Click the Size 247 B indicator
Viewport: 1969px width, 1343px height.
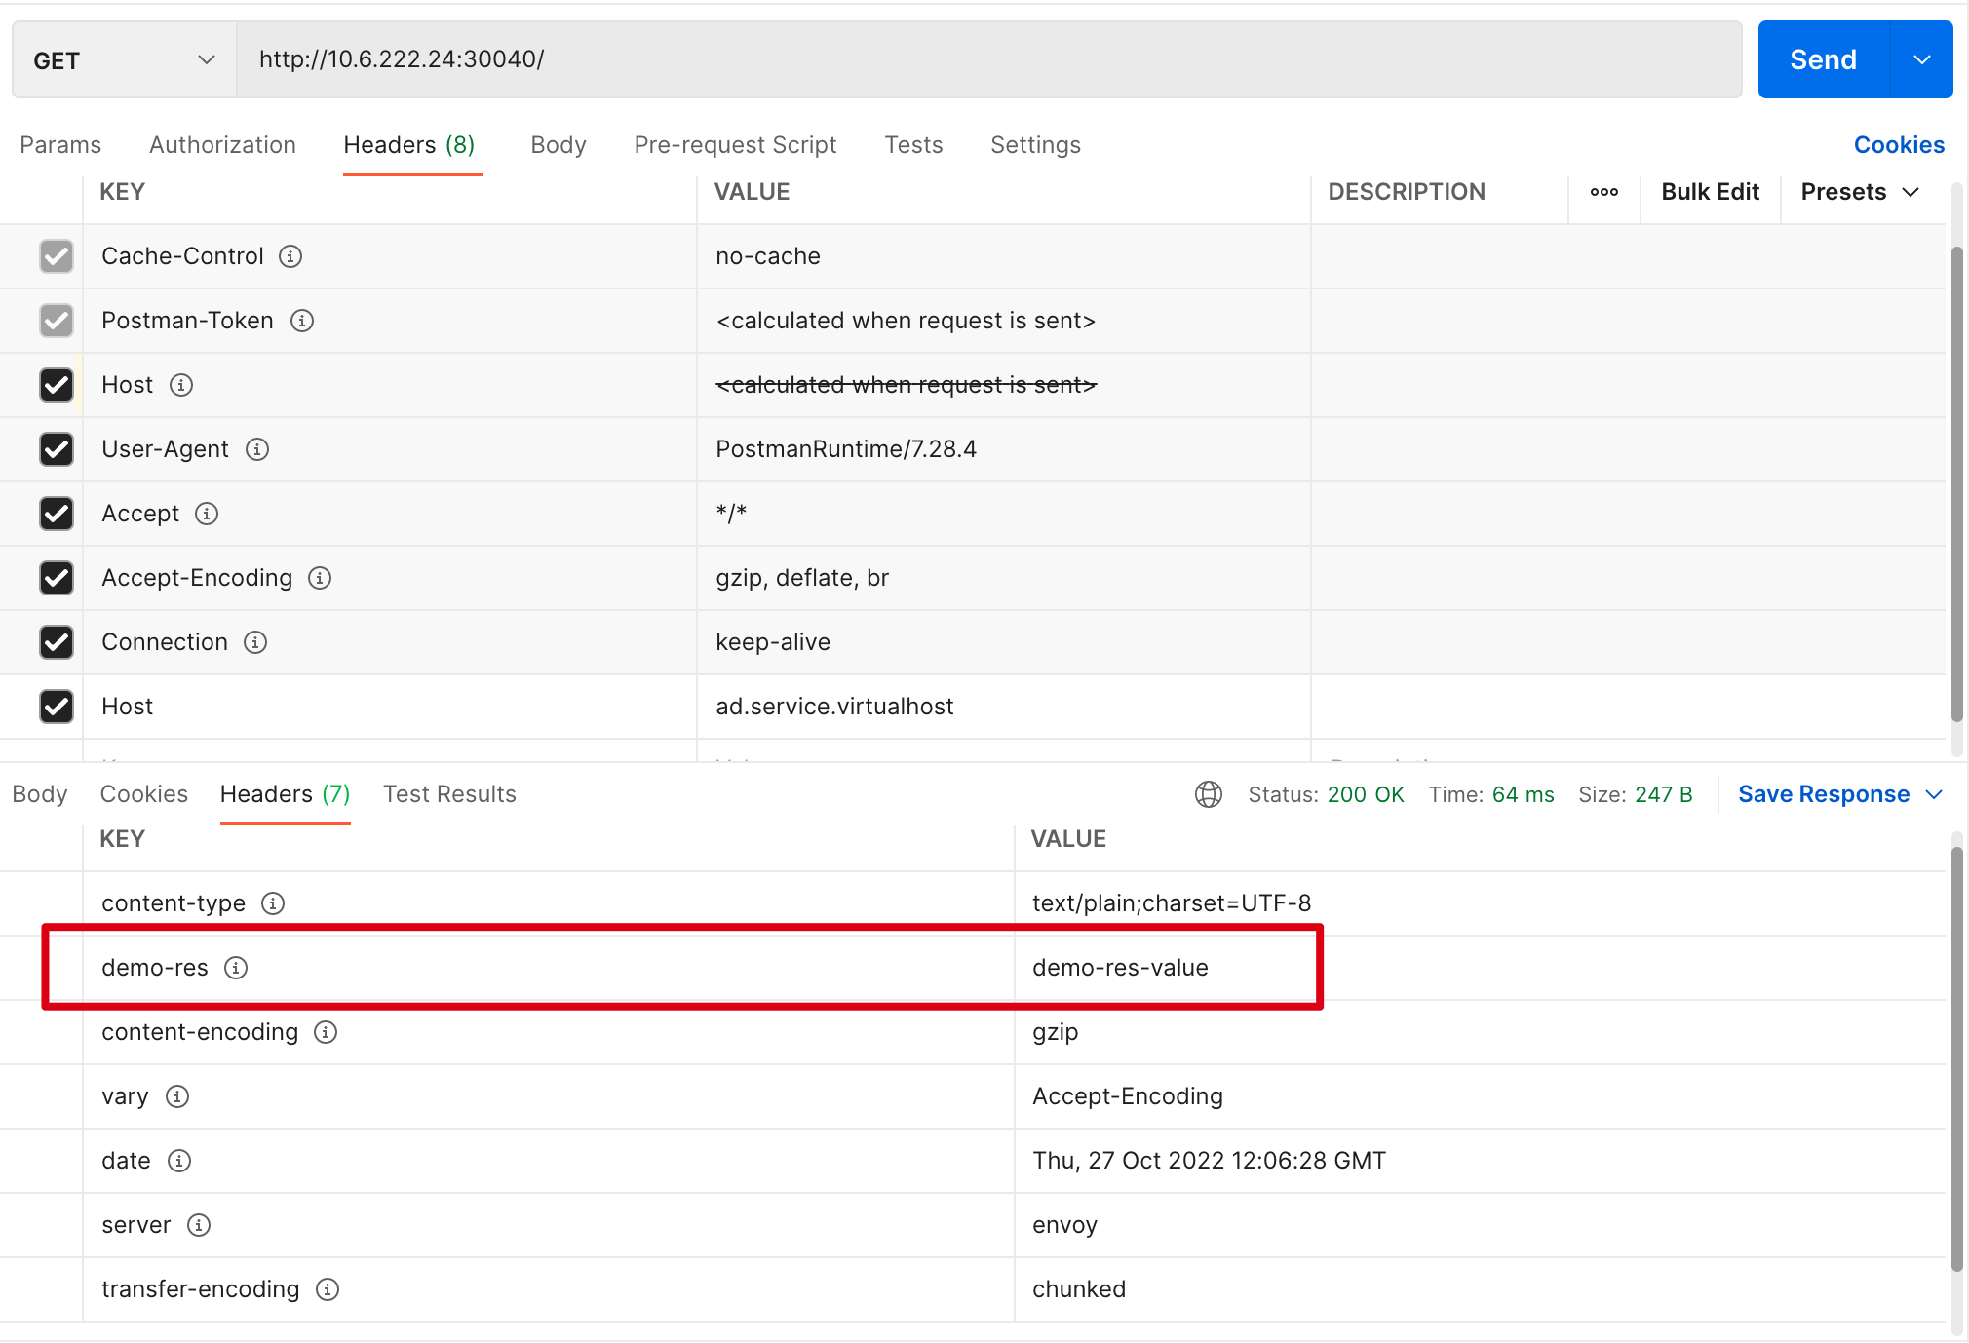pyautogui.click(x=1635, y=794)
